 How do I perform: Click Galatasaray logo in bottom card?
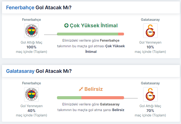(150, 94)
